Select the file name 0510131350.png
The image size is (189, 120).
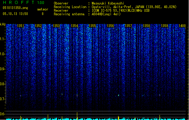coord(15,8)
